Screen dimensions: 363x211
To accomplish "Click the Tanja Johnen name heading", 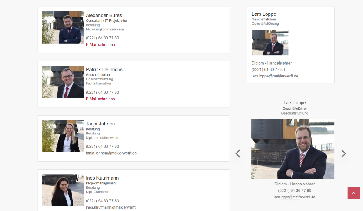I will (100, 124).
